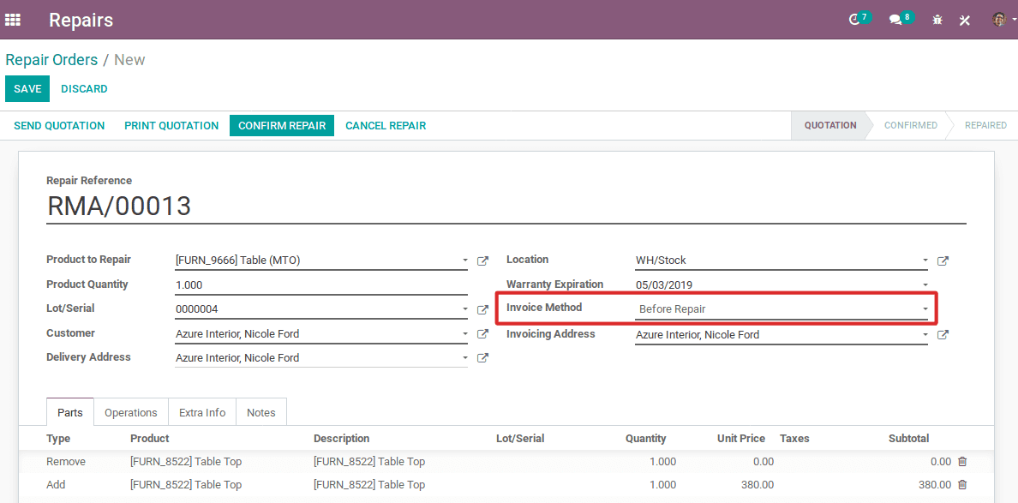Open external link for Lot/Serial
1018x503 pixels.
coord(482,310)
